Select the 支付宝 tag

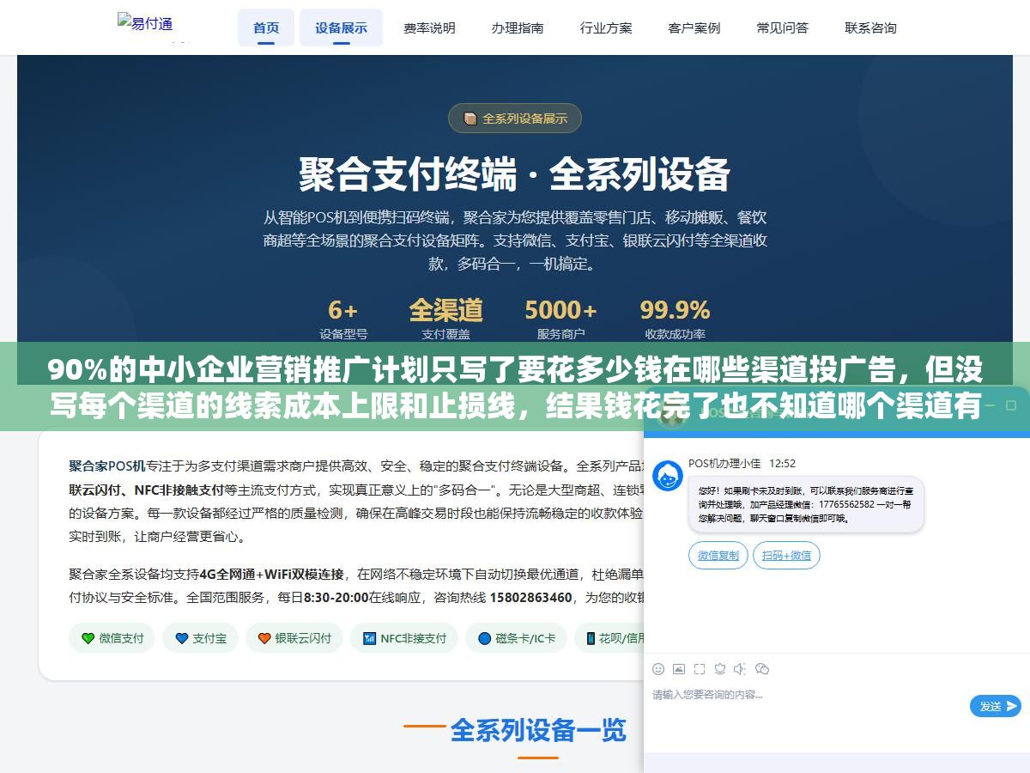tap(200, 638)
